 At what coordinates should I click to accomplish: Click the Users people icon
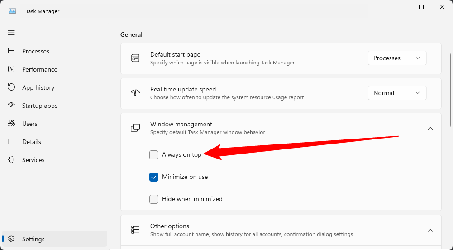click(x=11, y=123)
